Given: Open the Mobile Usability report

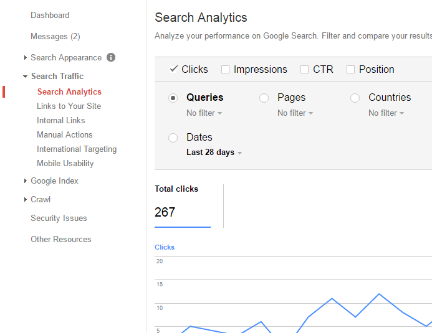Looking at the screenshot, I should pyautogui.click(x=65, y=163).
